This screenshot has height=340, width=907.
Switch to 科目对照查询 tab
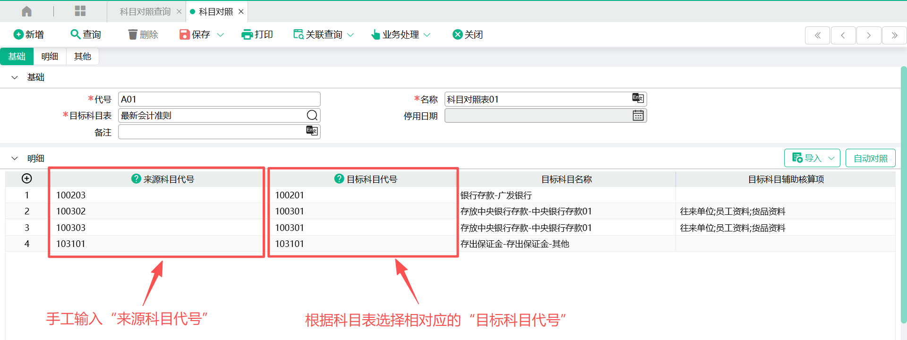[x=145, y=12]
